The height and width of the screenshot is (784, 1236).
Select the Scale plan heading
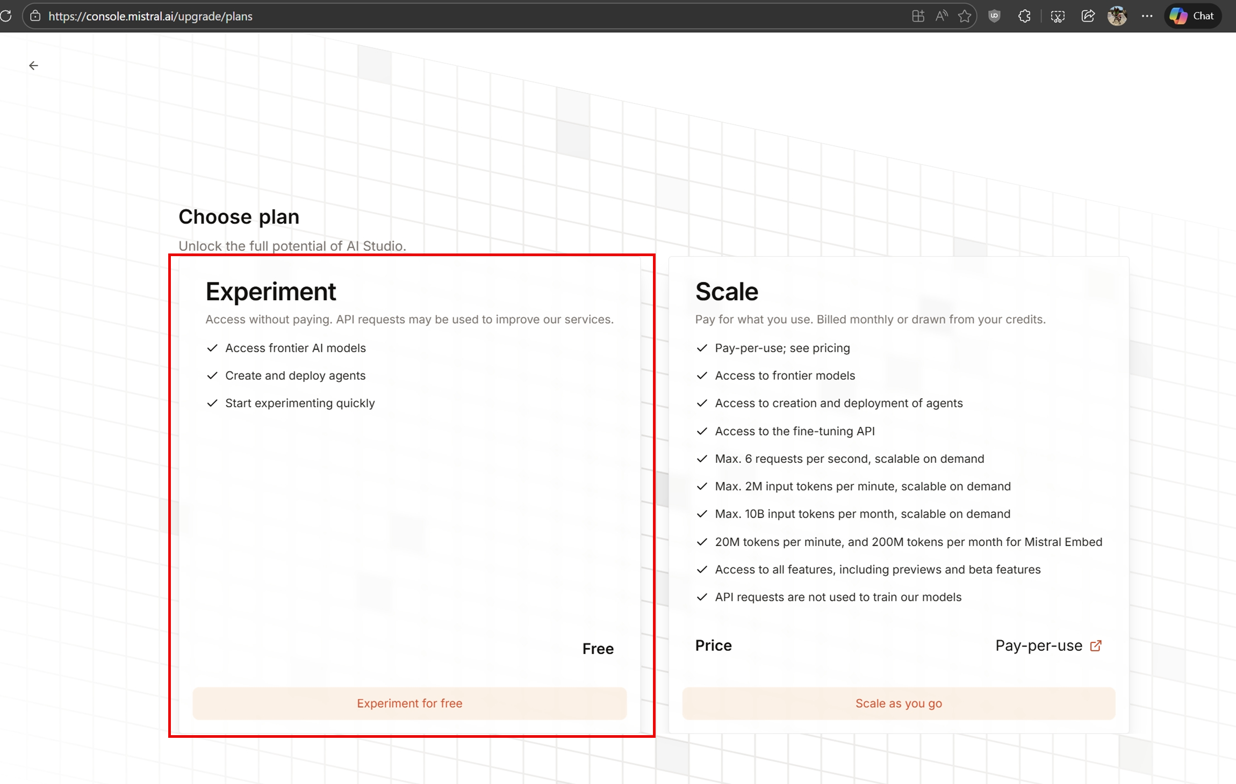pyautogui.click(x=727, y=292)
